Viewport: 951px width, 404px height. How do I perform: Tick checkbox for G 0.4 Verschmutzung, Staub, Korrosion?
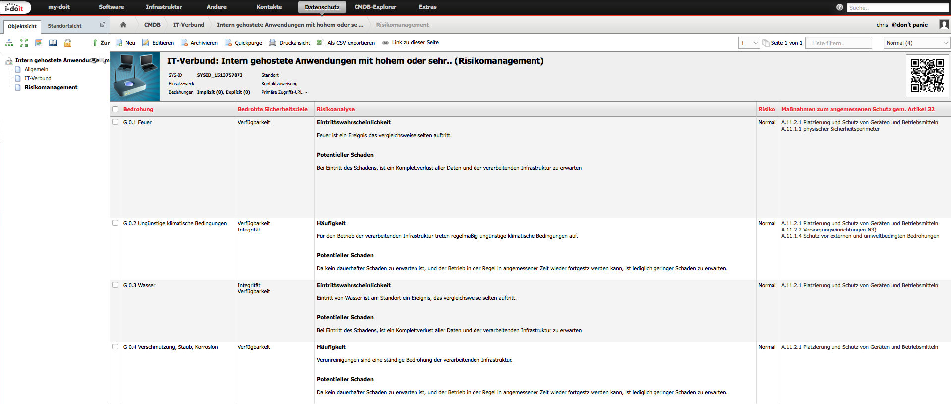(115, 346)
